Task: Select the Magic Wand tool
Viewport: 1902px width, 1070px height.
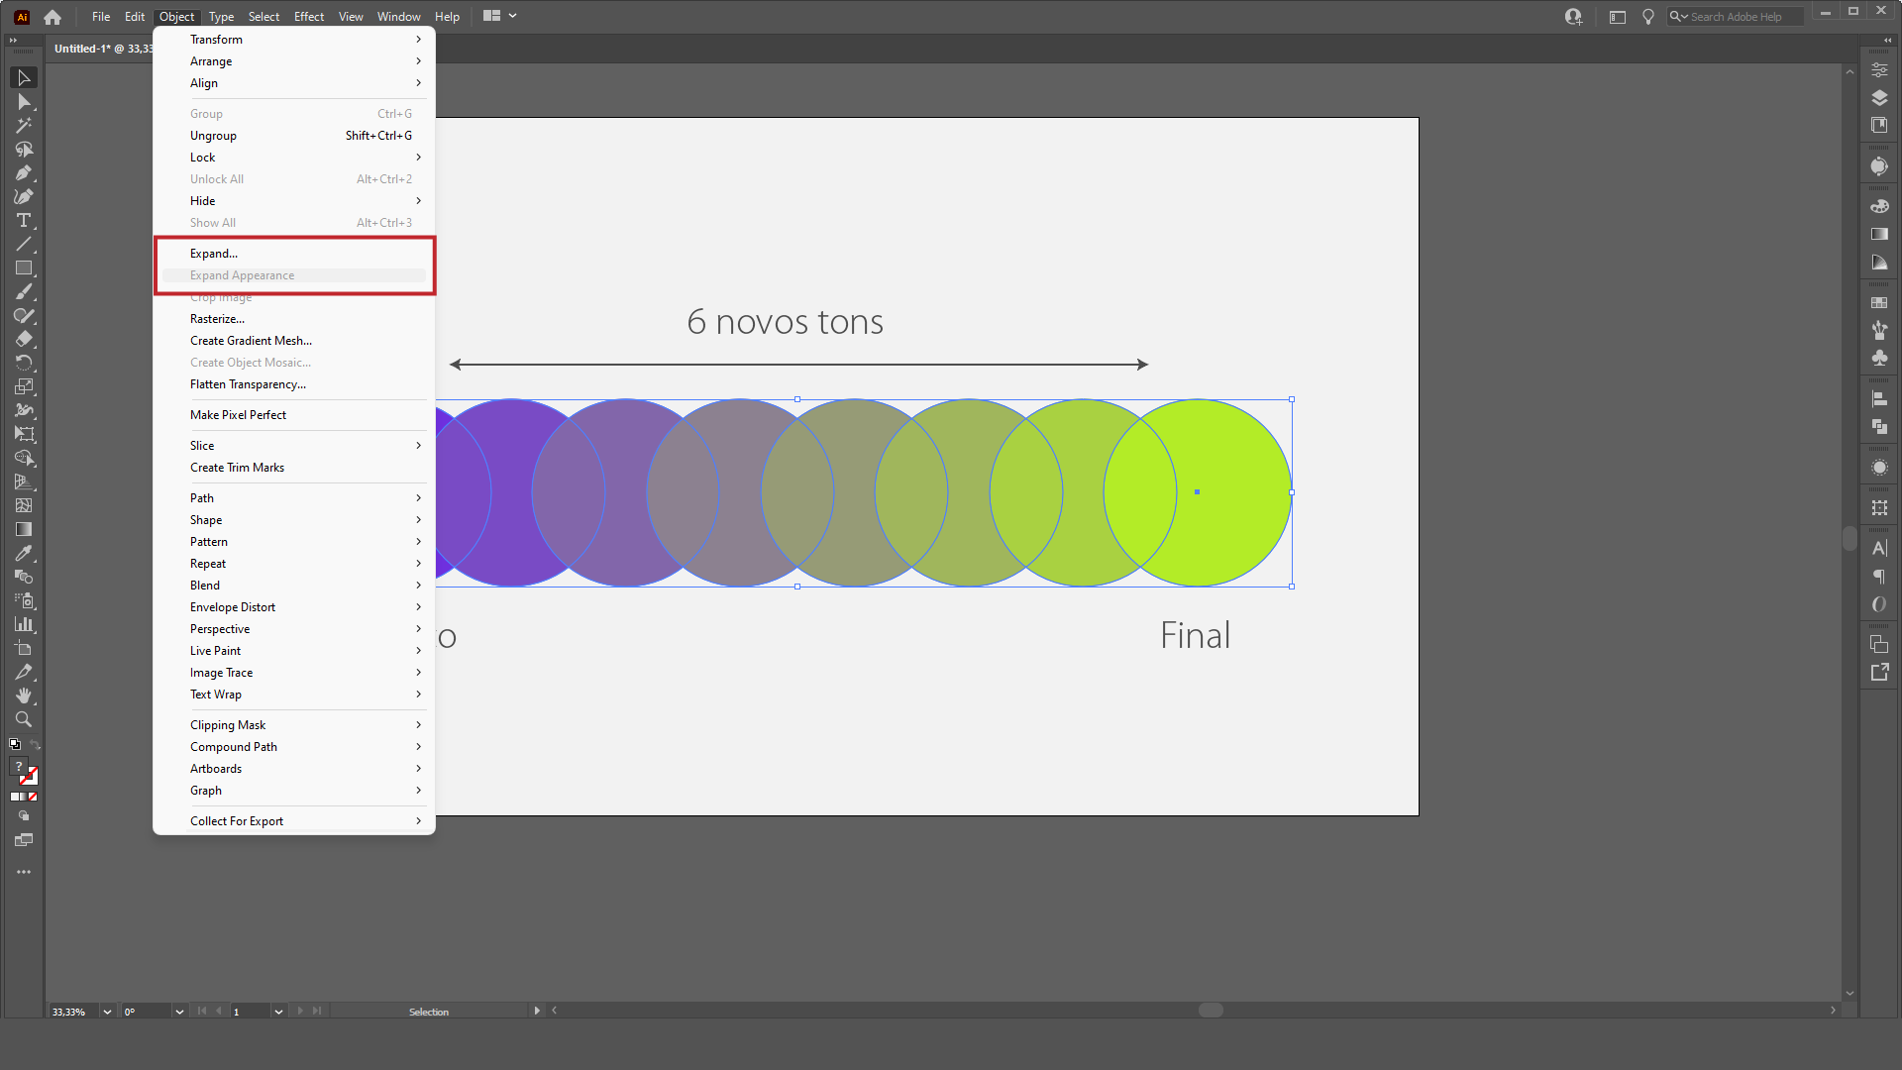Action: [24, 126]
